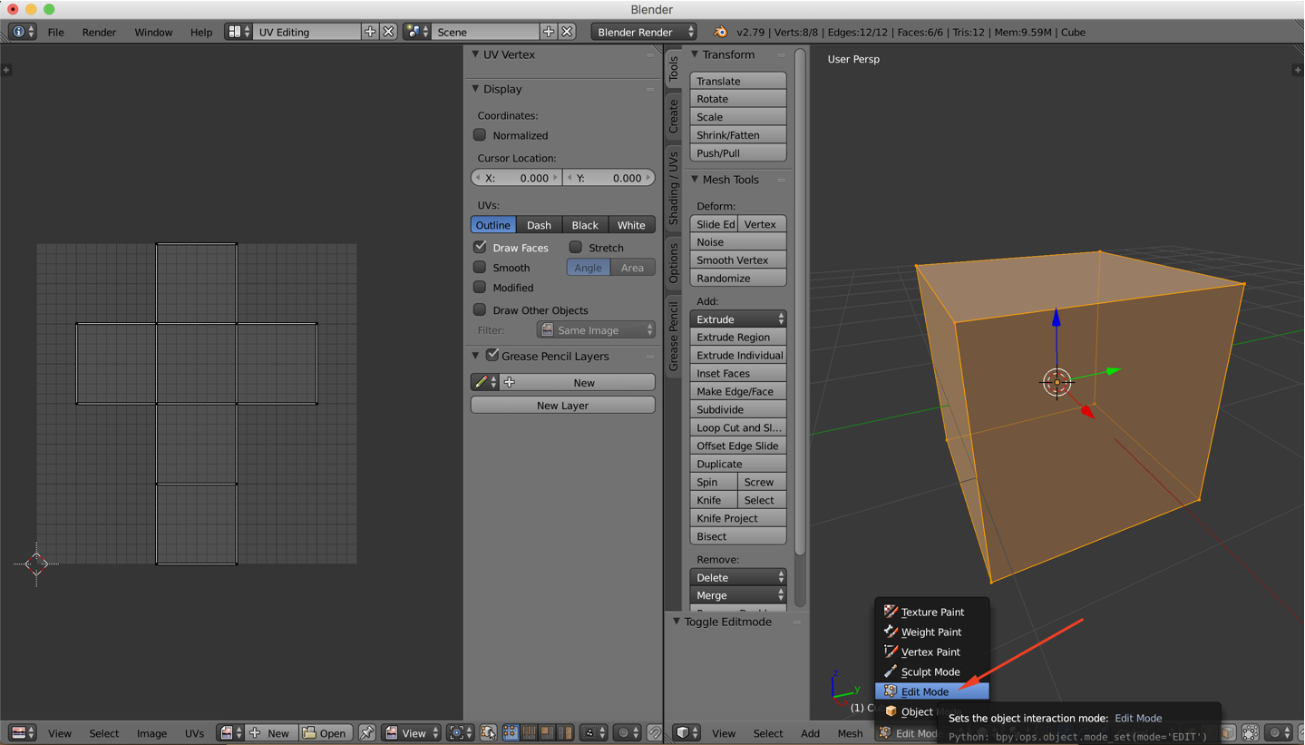Select the Black UV display style
Screen dimensions: 1305x745
coord(585,225)
